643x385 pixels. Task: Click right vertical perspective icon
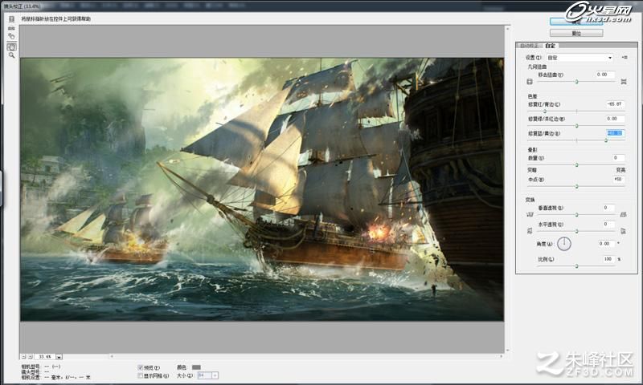624,214
